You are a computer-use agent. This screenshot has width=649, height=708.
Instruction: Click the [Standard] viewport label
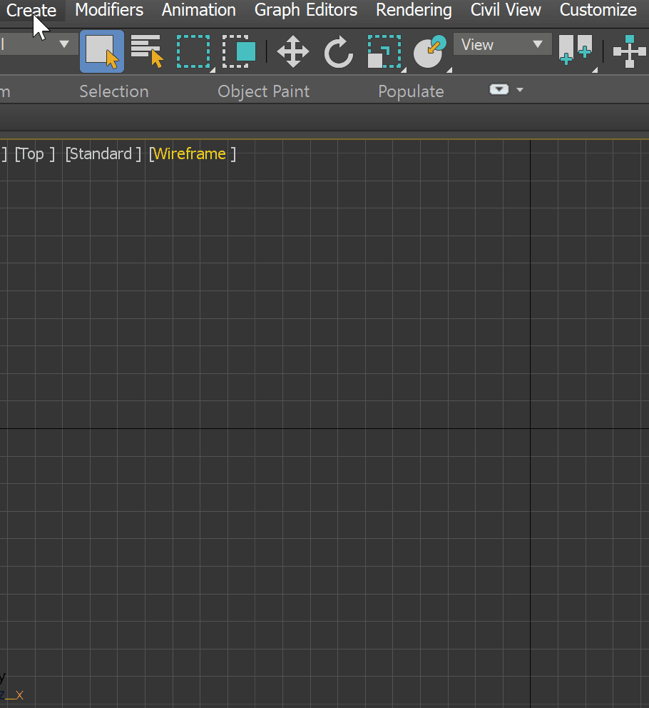tap(102, 153)
